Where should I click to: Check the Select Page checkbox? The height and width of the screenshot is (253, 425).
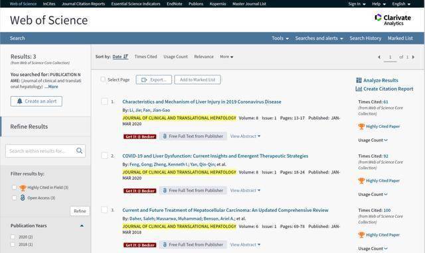point(103,79)
